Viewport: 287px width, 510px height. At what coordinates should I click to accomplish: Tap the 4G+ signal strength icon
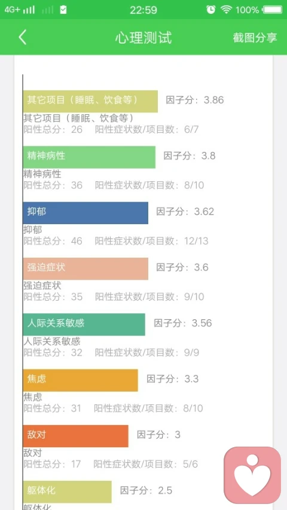(20, 10)
